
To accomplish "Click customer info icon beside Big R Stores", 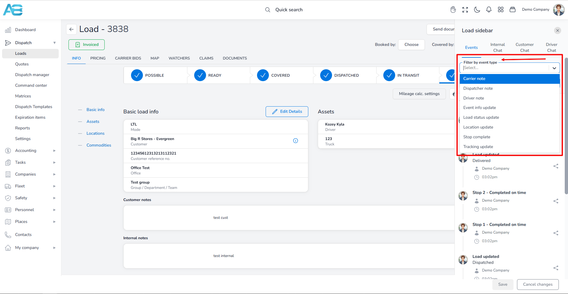I will coord(296,141).
